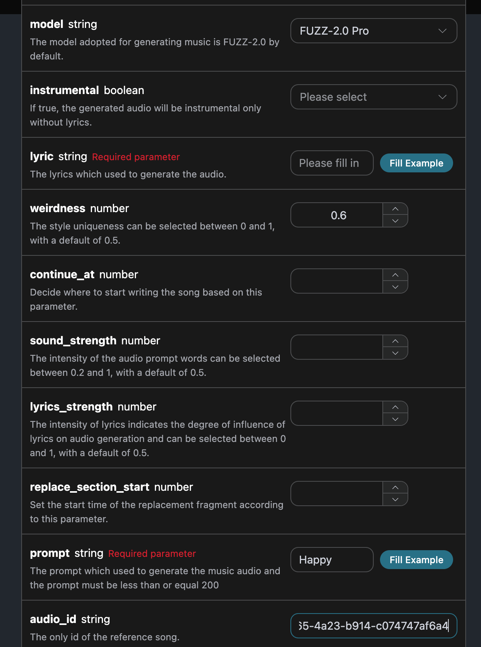Image resolution: width=481 pixels, height=647 pixels.
Task: Click the audio_id text field
Action: pyautogui.click(x=373, y=626)
